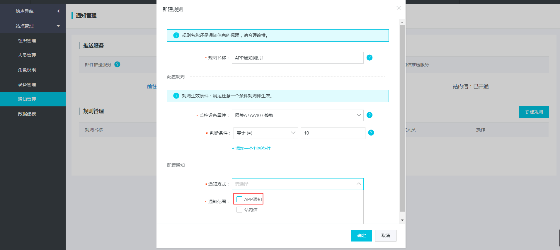
Task: Click 规则名称 column header in table
Action: tap(94, 130)
